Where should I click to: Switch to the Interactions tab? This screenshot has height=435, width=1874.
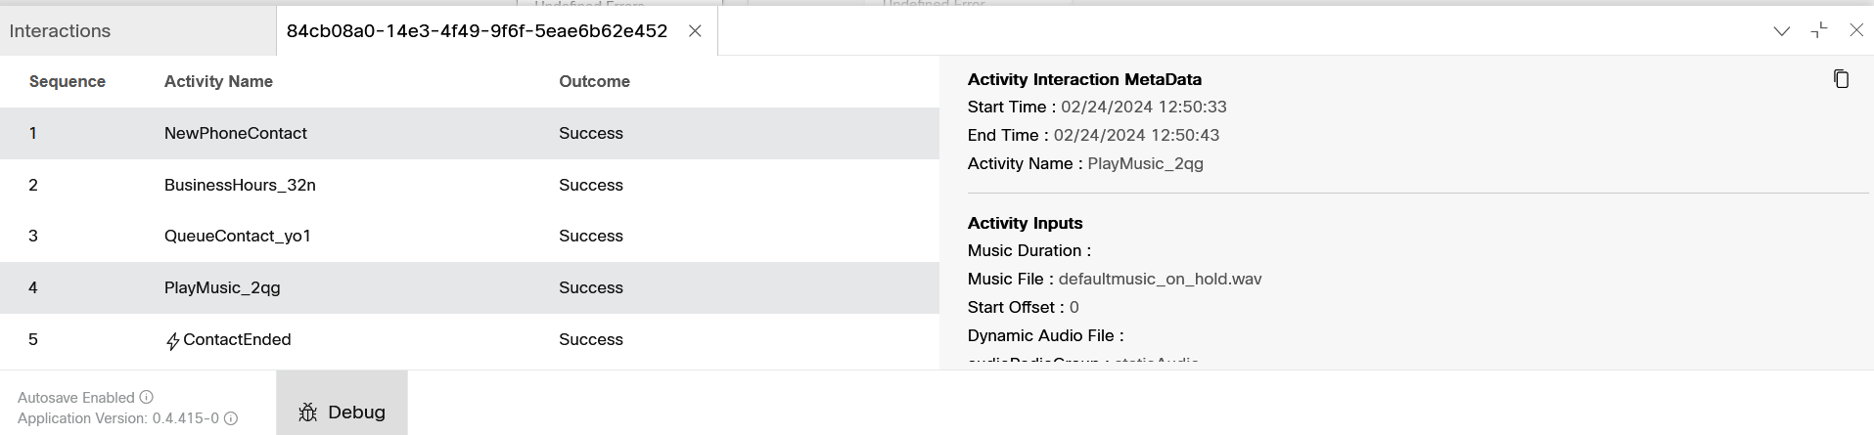tap(60, 31)
